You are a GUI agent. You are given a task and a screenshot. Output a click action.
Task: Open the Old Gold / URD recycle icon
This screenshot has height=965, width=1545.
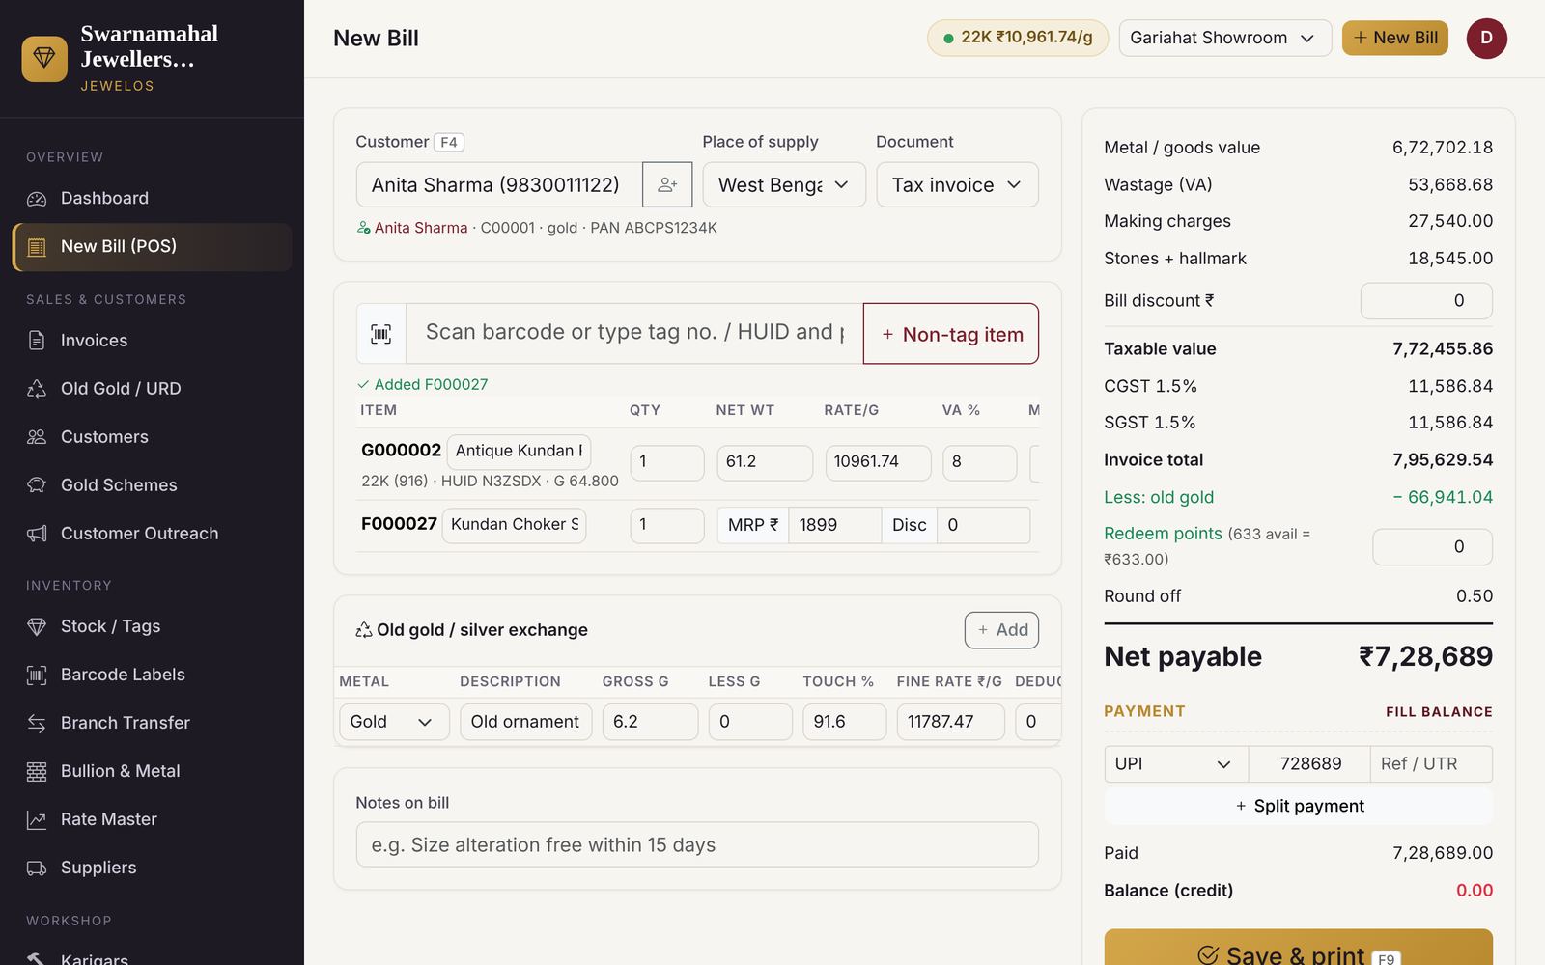point(37,389)
